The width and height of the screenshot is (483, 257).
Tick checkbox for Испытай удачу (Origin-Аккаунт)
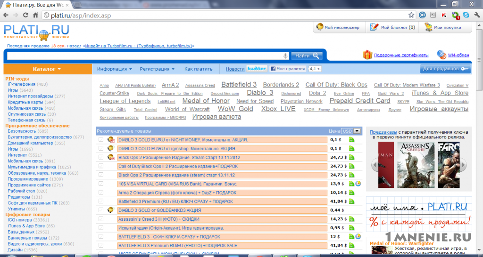click(101, 228)
